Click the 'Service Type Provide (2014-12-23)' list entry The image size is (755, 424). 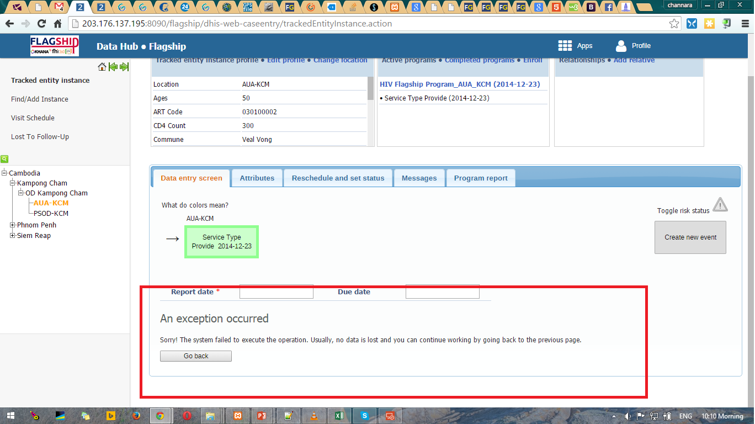pyautogui.click(x=437, y=98)
